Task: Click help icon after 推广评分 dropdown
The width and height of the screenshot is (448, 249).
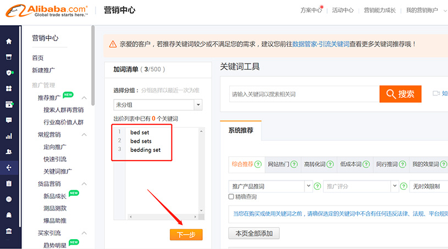Action: pos(403,186)
